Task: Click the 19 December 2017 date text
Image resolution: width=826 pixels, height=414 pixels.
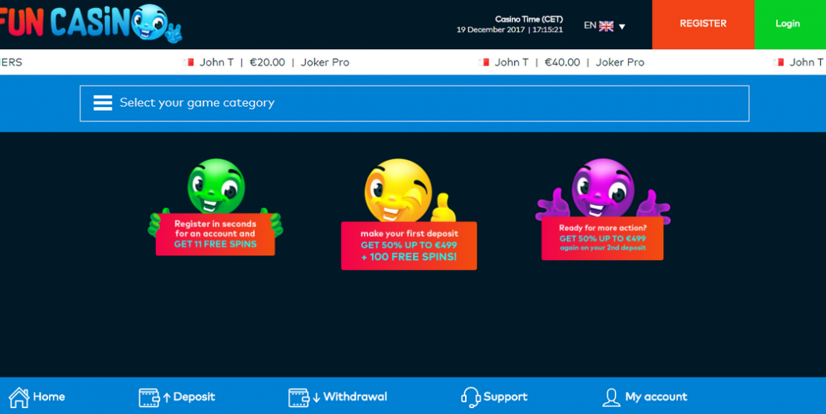Action: (x=490, y=30)
